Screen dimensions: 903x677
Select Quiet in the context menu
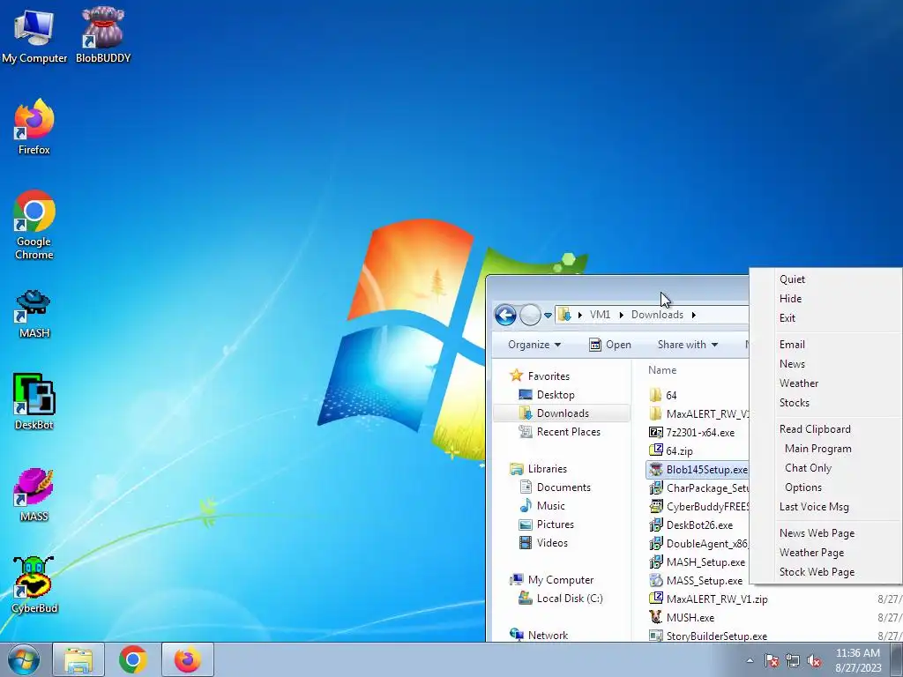point(793,279)
